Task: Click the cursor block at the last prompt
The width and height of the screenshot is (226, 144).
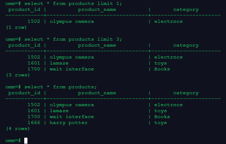Action: pyautogui.click(x=26, y=140)
